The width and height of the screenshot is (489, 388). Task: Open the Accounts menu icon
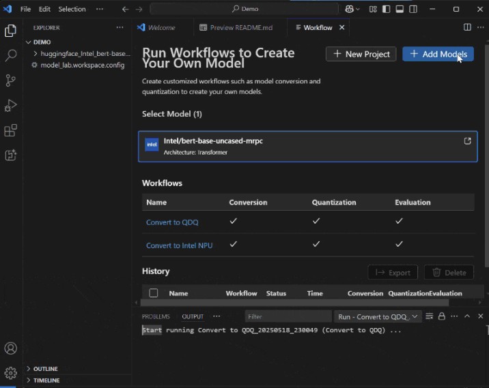tap(11, 348)
